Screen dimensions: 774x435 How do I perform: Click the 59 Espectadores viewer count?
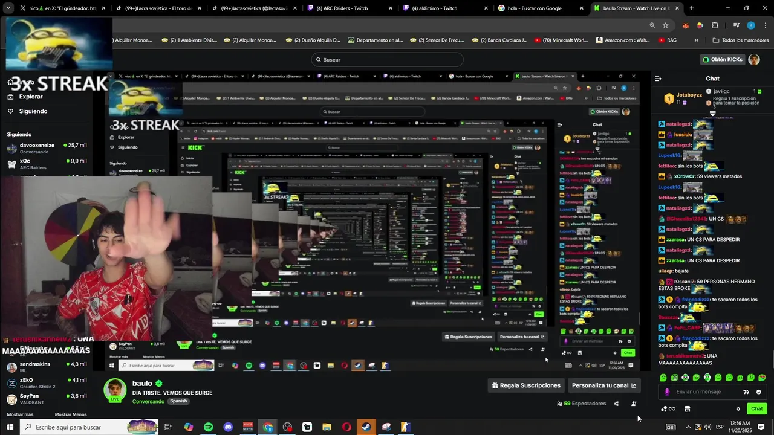(581, 404)
